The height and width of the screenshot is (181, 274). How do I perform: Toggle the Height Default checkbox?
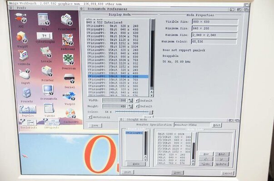(137, 106)
